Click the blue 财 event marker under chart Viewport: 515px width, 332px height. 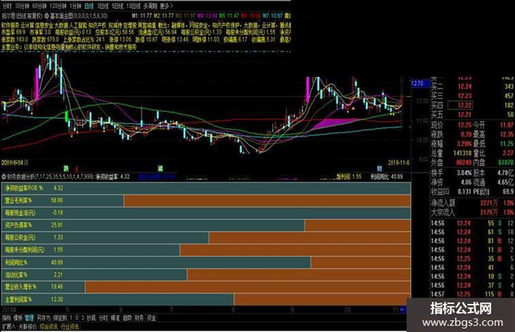379,168
